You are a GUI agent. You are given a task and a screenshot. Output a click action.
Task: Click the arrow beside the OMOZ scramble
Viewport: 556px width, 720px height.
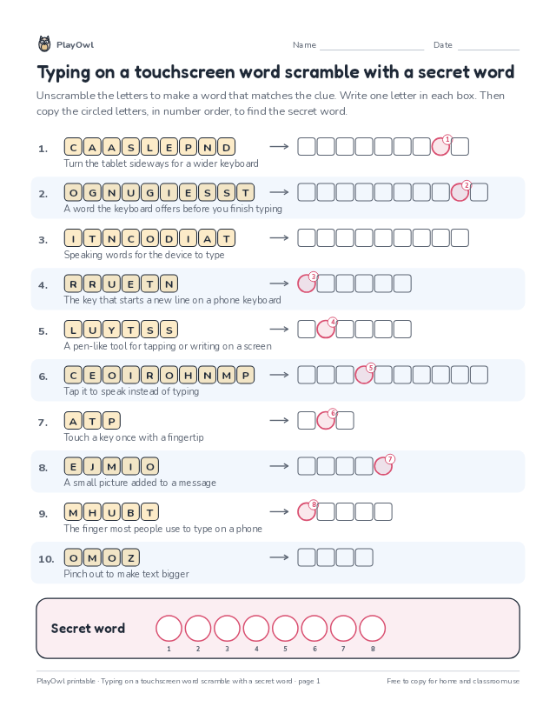pyautogui.click(x=279, y=557)
